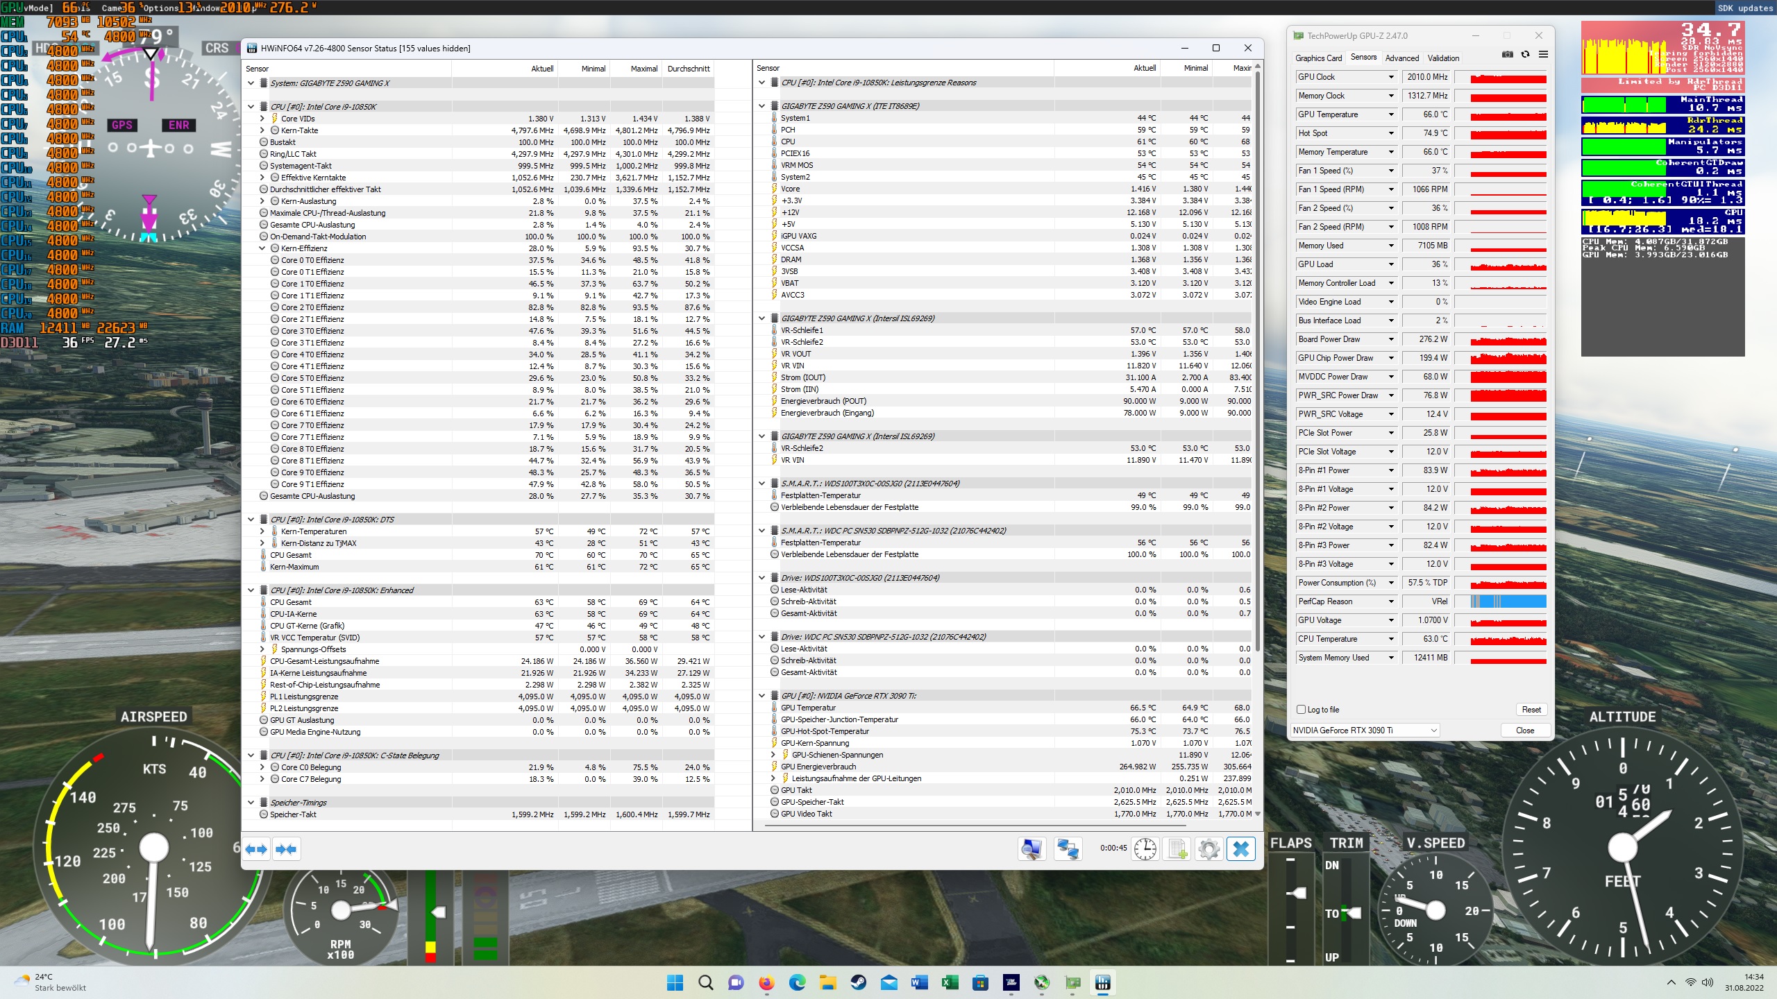The width and height of the screenshot is (1777, 999).
Task: Click HWiNFO blue left-right arrows icon
Action: tap(256, 848)
